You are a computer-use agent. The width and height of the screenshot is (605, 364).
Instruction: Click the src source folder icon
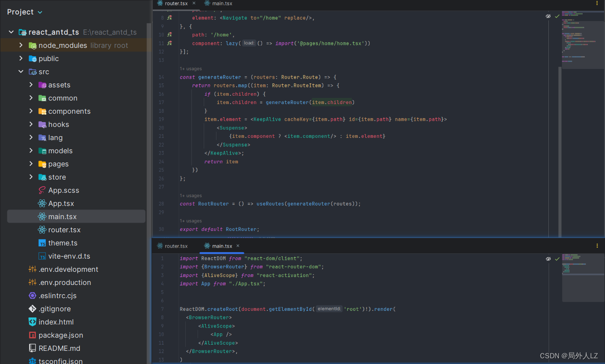click(32, 72)
